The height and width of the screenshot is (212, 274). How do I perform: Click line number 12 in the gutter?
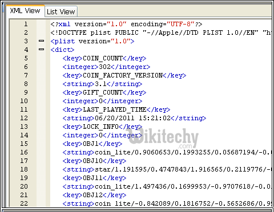point(24,118)
